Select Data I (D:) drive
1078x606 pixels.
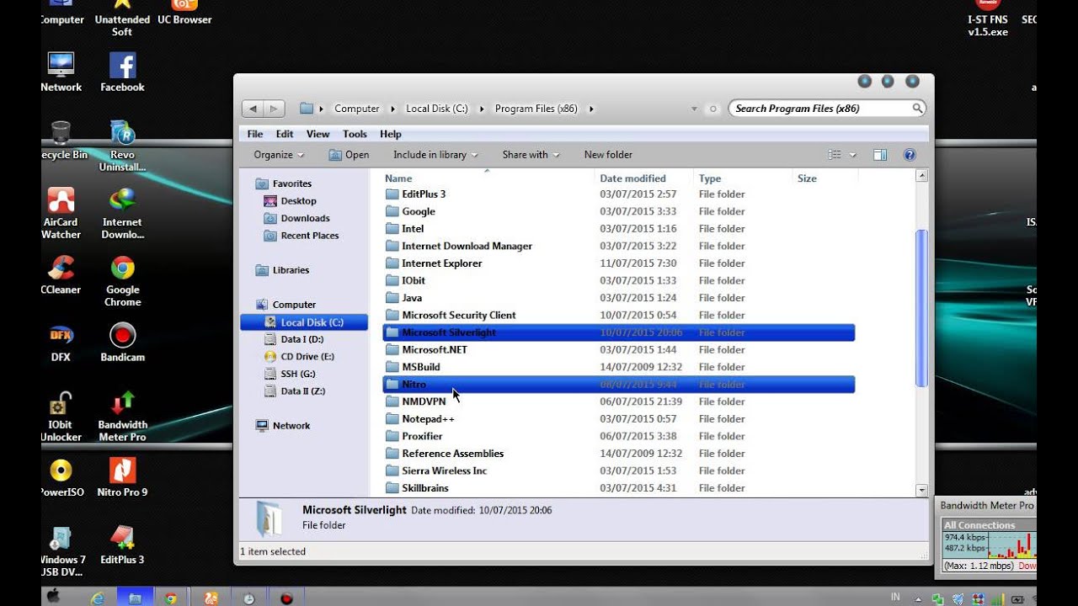pyautogui.click(x=294, y=339)
